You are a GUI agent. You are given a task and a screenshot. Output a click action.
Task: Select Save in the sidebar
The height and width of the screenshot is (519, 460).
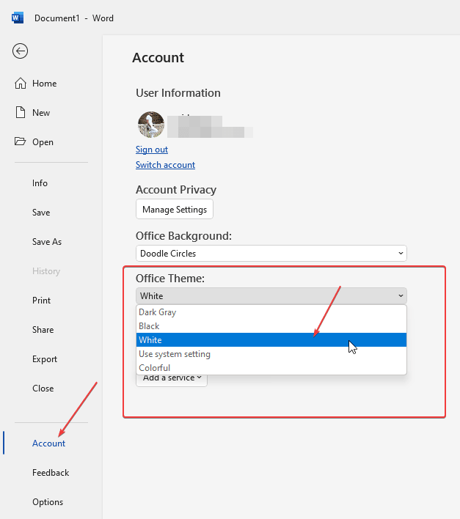click(41, 212)
